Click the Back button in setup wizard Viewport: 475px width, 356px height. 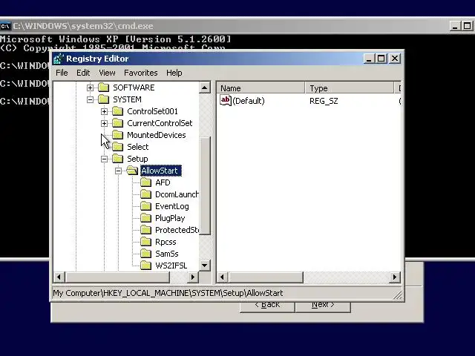point(267,306)
